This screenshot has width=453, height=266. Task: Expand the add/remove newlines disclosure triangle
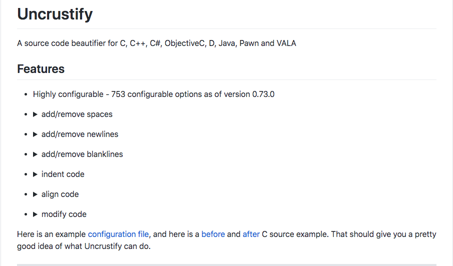pyautogui.click(x=36, y=134)
